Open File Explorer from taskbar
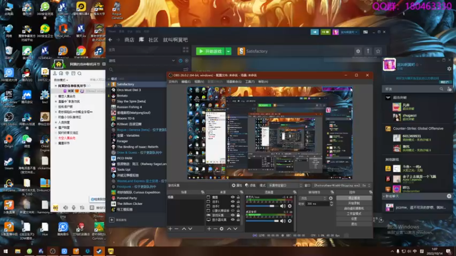The height and width of the screenshot is (256, 456). pyautogui.click(x=18, y=251)
